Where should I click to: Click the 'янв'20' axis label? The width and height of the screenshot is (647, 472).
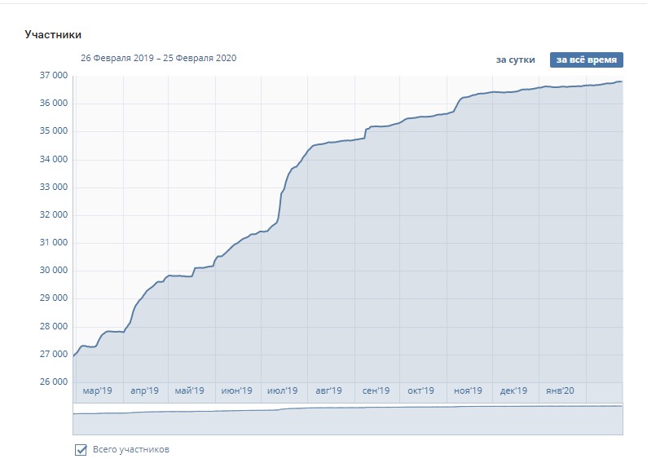(560, 390)
